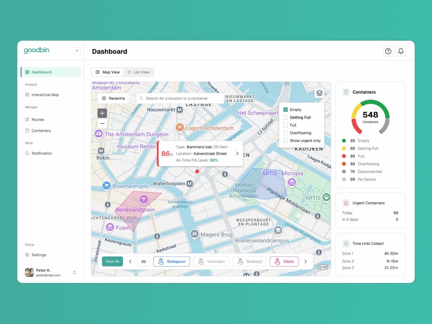This screenshot has width=432, height=324.
Task: Open notifications bell icon in header
Action: pyautogui.click(x=401, y=51)
